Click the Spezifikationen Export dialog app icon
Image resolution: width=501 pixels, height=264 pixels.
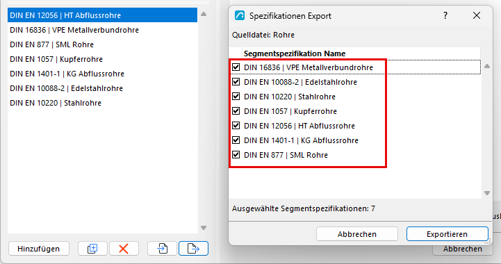[240, 16]
